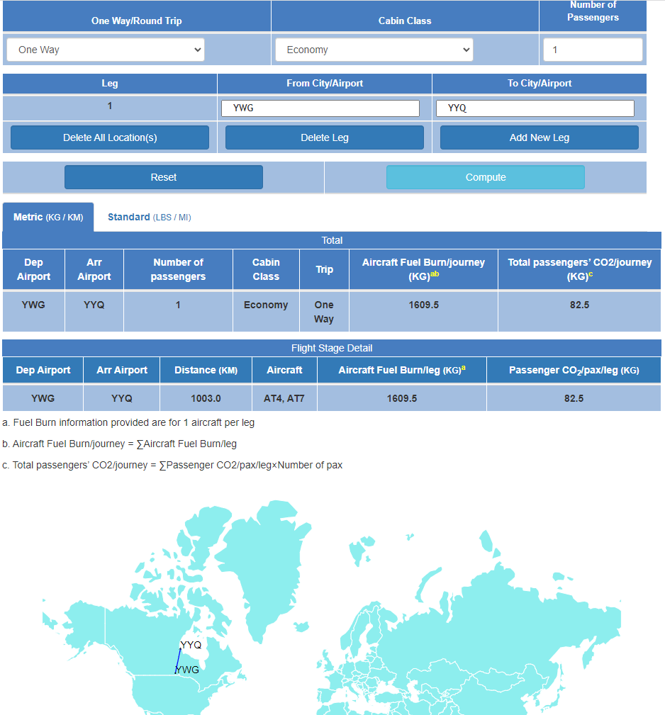Click the YWG airport label on map
The height and width of the screenshot is (715, 665).
(x=188, y=670)
